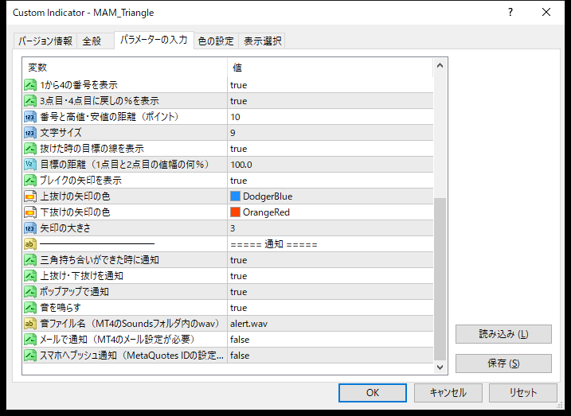Viewport: 571px width, 416px height.
Task: Click the ===== 通知 ===== value cell
Action: click(330, 244)
